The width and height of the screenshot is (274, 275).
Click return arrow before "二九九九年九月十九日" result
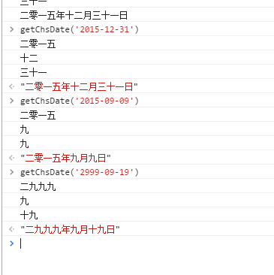click(11, 229)
